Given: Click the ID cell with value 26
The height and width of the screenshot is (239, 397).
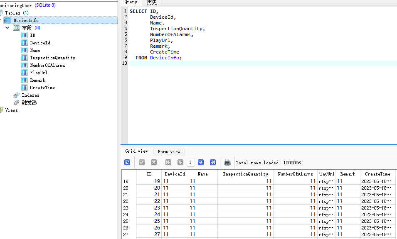Looking at the screenshot, I should (x=149, y=228).
